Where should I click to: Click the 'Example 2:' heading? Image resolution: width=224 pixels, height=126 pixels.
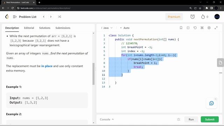click(x=14, y=114)
